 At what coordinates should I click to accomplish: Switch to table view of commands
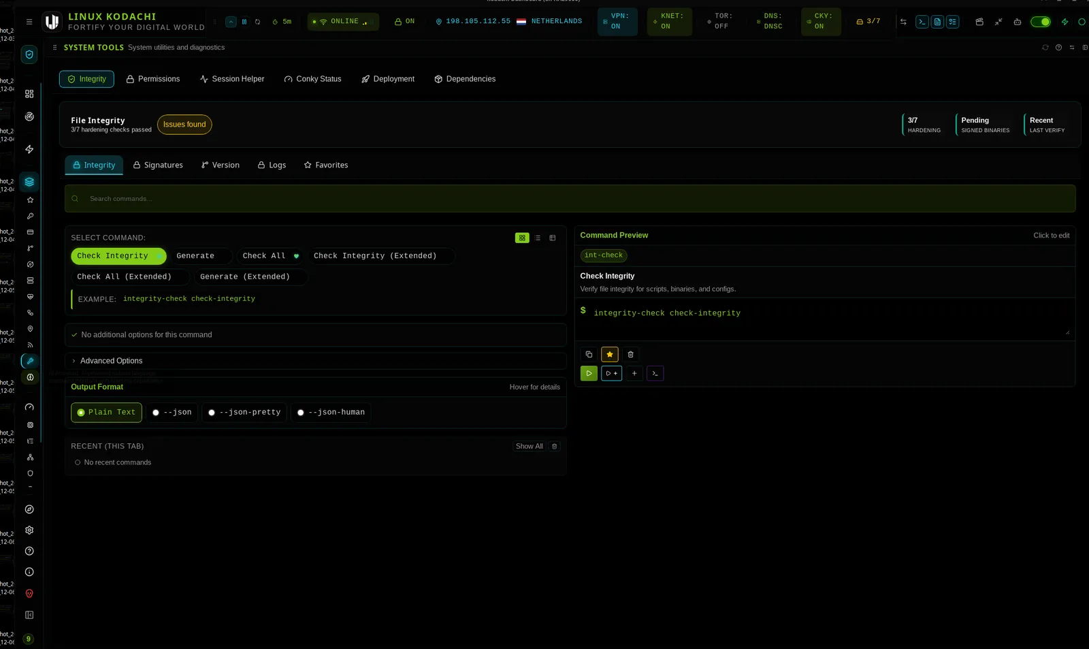point(553,238)
